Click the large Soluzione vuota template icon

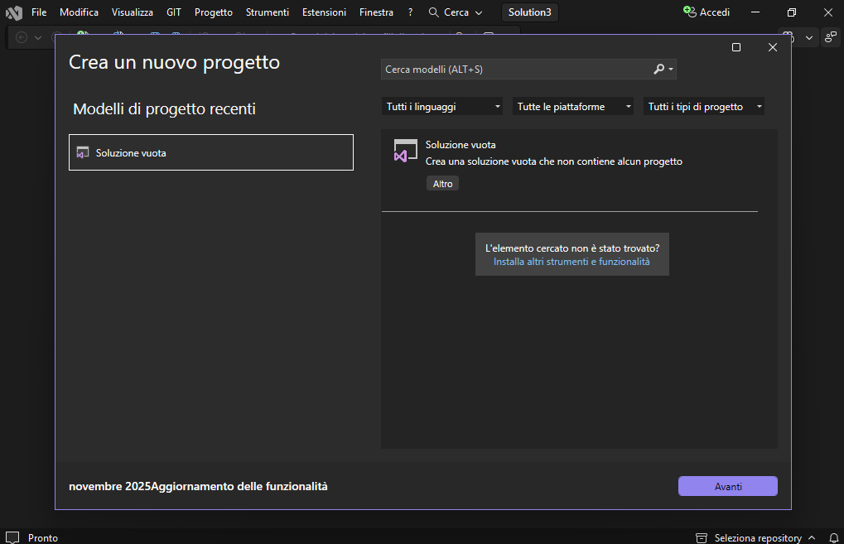[405, 151]
